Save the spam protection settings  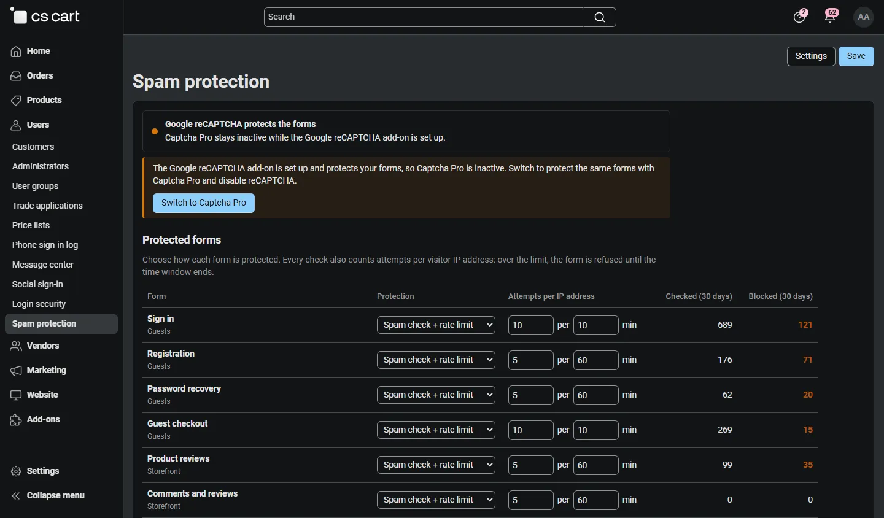(856, 56)
